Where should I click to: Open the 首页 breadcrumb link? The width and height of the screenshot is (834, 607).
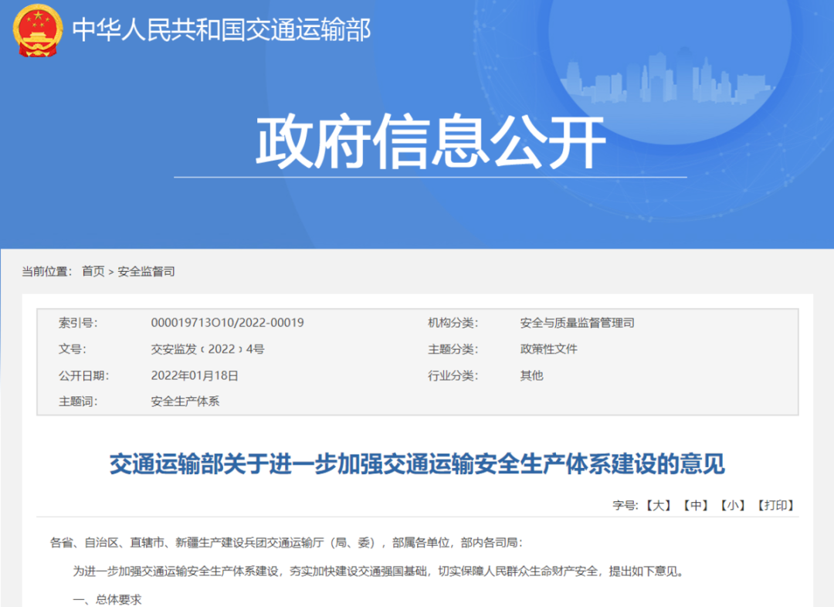click(93, 271)
